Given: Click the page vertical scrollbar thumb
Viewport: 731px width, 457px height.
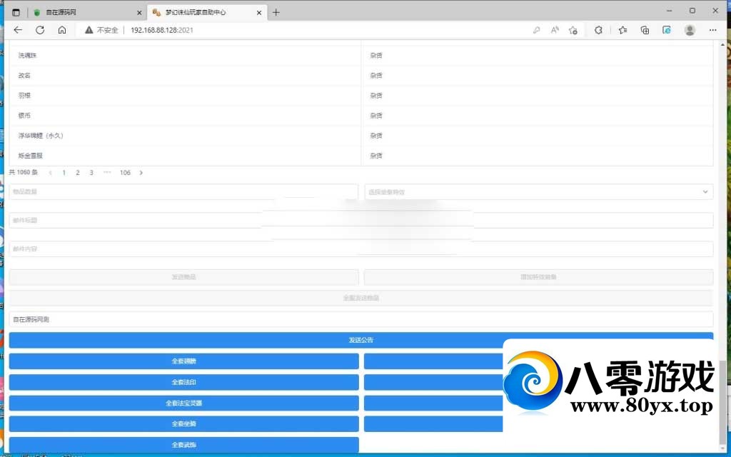Looking at the screenshot, I should pos(723,401).
